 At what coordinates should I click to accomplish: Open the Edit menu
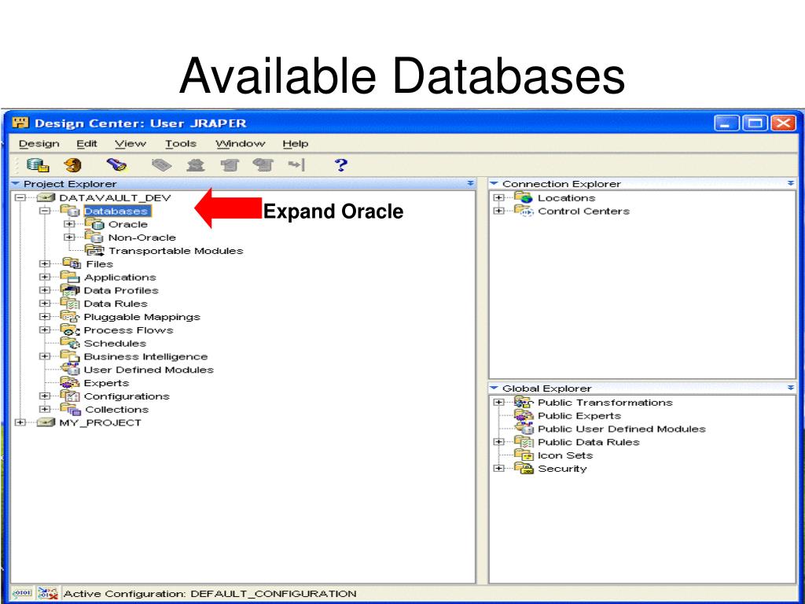[86, 144]
